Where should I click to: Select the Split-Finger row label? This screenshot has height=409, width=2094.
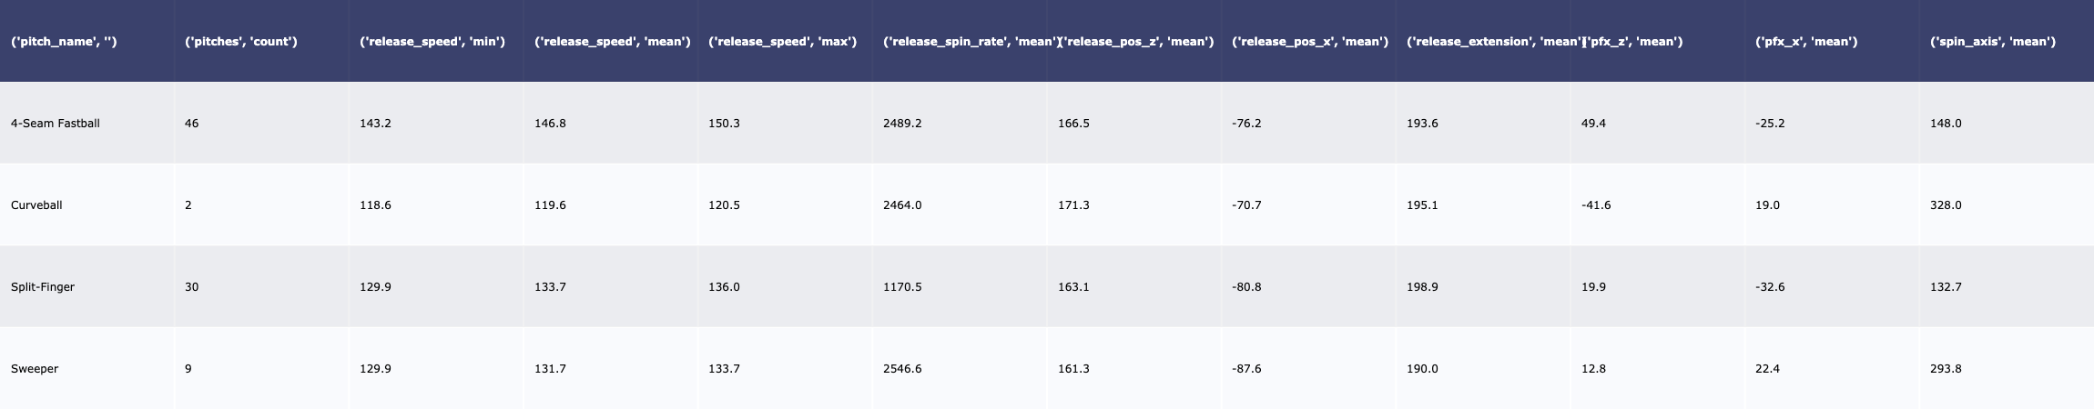pyautogui.click(x=43, y=287)
